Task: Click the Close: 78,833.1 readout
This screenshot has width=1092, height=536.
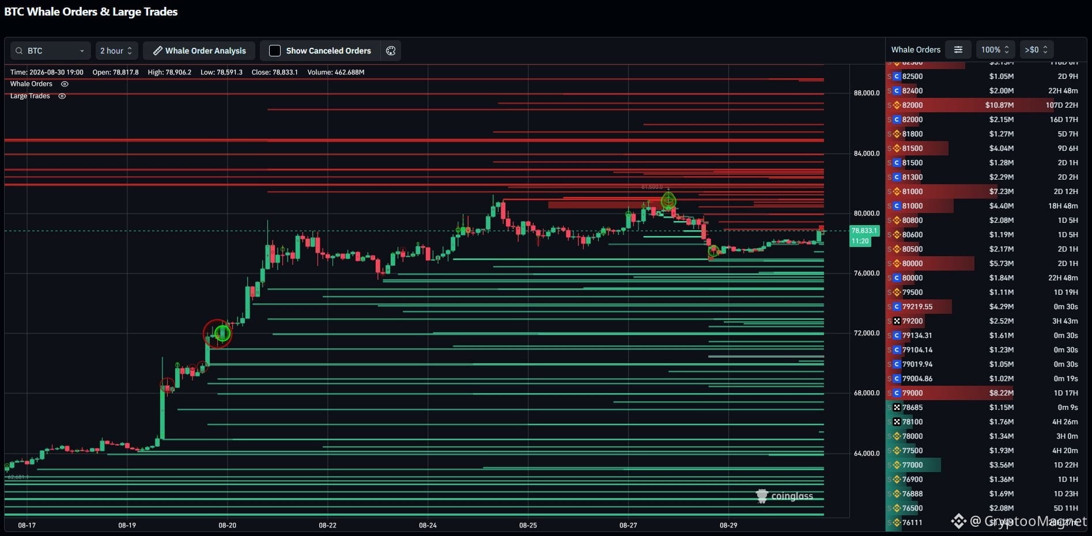Action: click(274, 73)
